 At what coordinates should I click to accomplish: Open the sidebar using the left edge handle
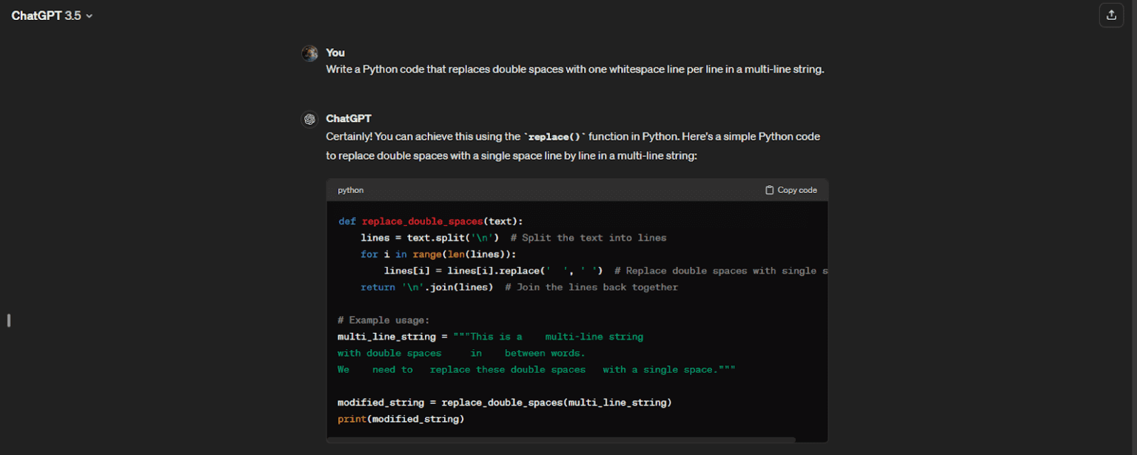[8, 320]
